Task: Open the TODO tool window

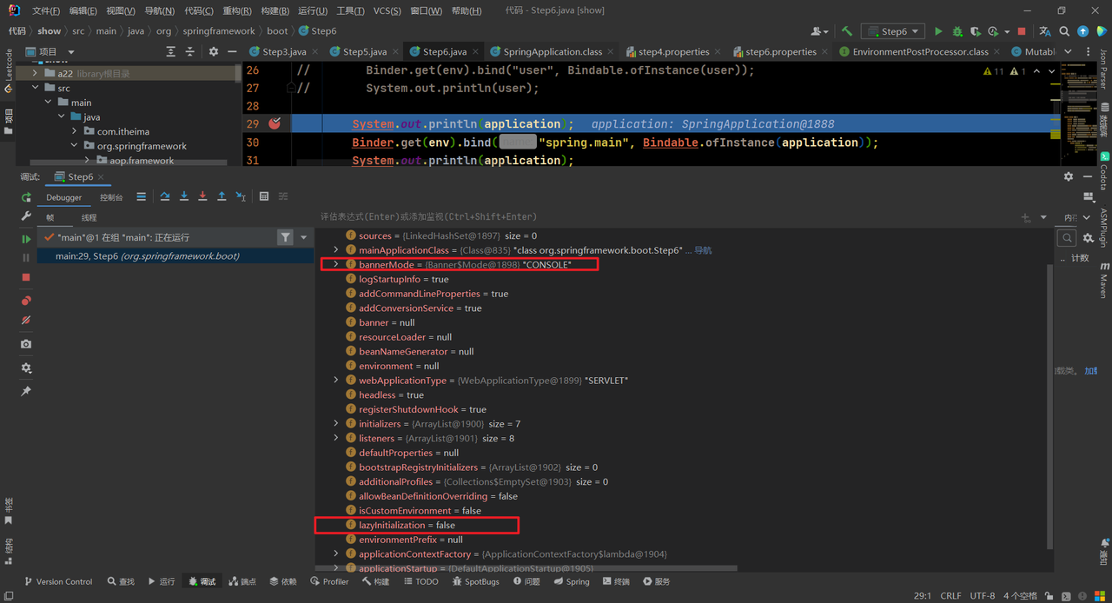Action: [x=420, y=581]
